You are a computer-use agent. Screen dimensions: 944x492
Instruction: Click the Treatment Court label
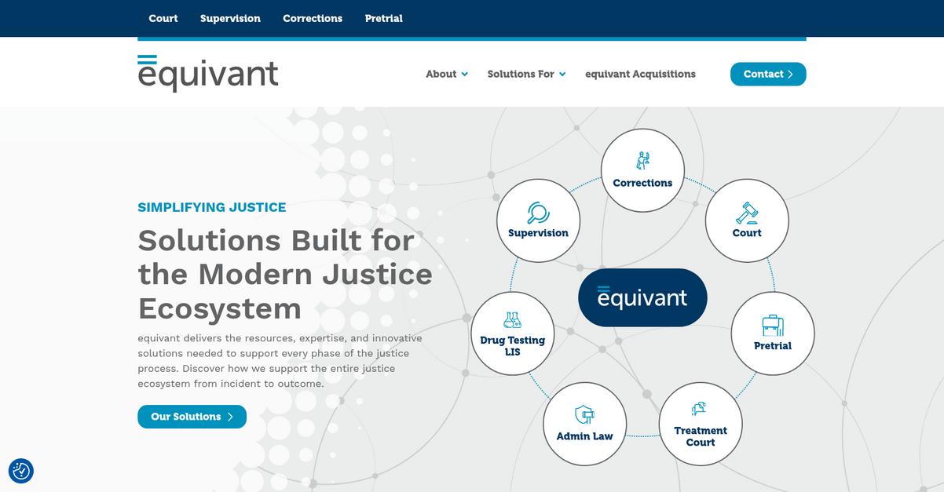pos(701,436)
